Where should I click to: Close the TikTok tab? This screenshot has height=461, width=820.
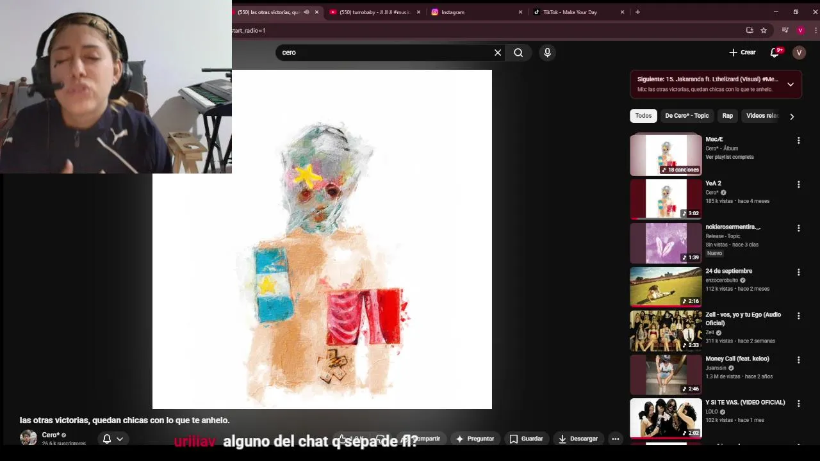[622, 12]
